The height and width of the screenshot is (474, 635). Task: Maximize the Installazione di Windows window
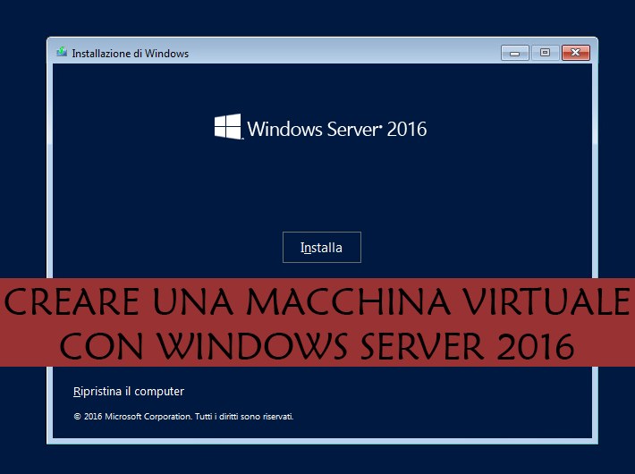point(544,53)
